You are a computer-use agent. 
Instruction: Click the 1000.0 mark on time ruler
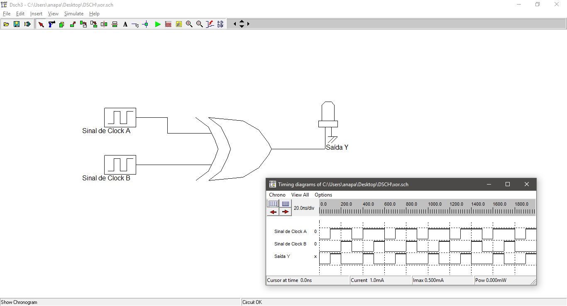[435, 204]
